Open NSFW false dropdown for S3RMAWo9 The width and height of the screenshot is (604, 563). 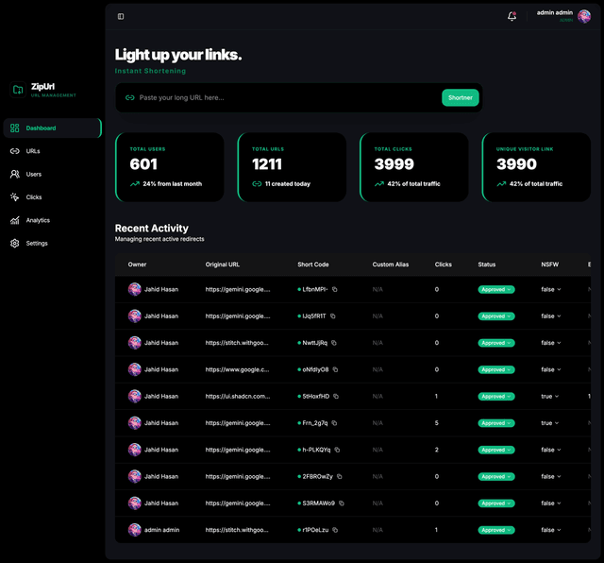point(551,503)
